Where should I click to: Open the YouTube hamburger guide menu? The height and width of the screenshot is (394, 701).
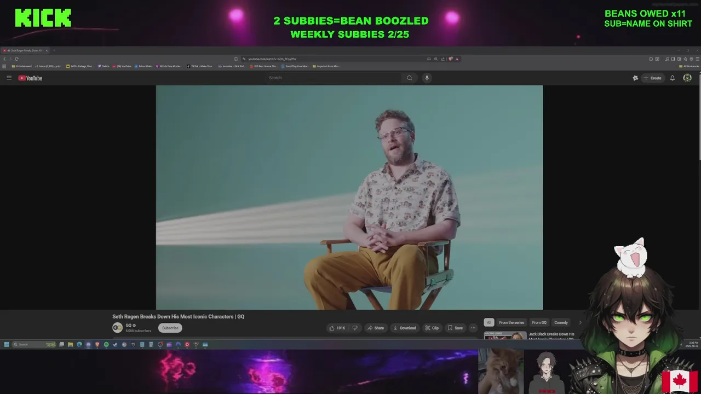point(9,78)
